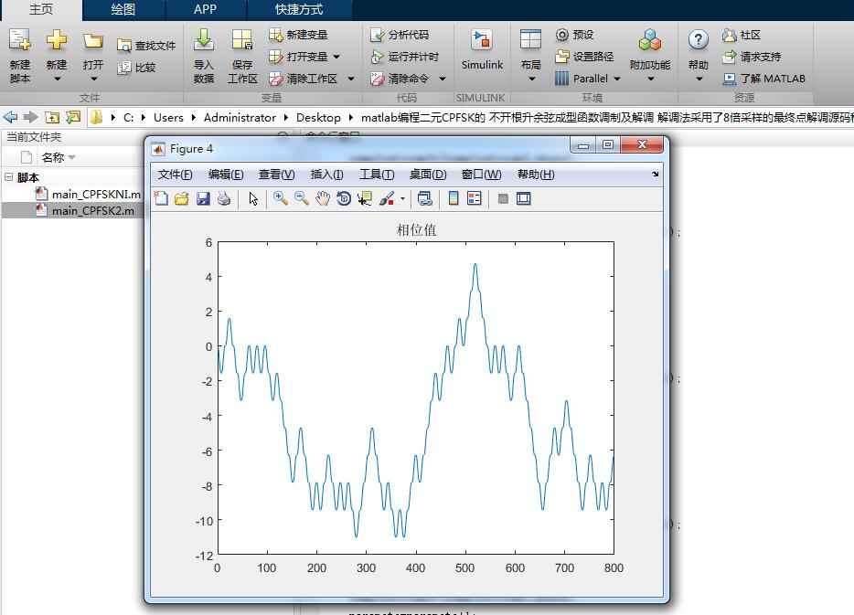The image size is (854, 615).
Task: Select the Data Cursor tool
Action: point(365,198)
